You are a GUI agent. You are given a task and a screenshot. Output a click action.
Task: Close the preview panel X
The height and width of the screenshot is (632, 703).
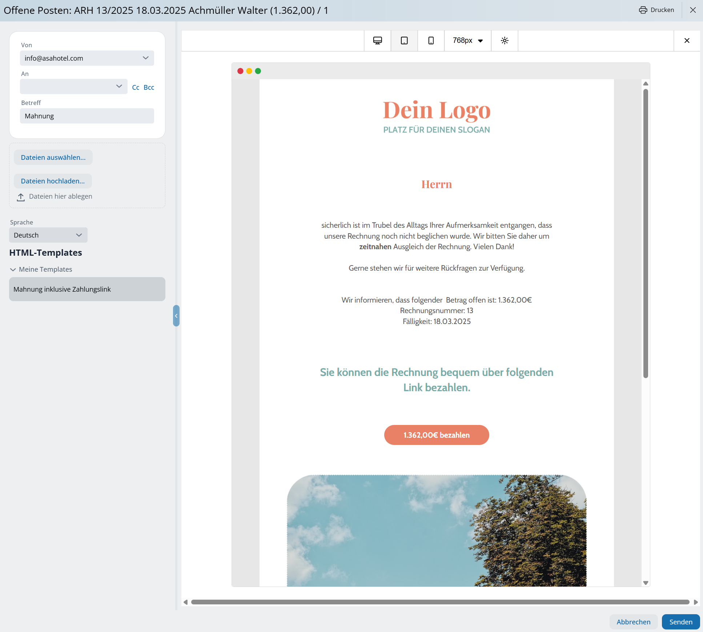coord(687,40)
